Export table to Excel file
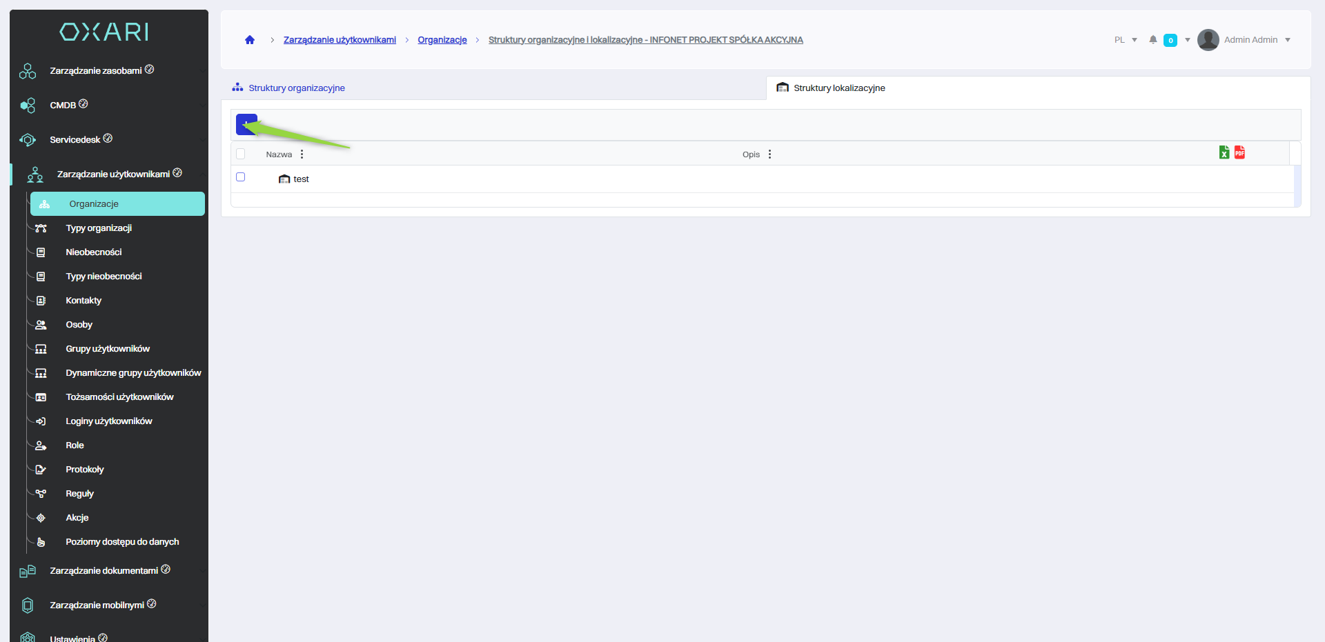Screen dimensions: 1325x642 (1224, 152)
